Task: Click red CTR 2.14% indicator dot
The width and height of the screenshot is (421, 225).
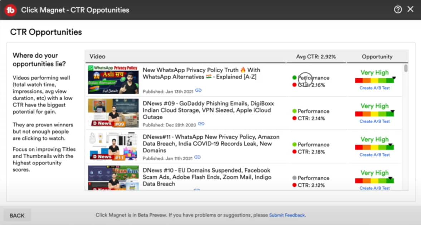Action: 294,118
